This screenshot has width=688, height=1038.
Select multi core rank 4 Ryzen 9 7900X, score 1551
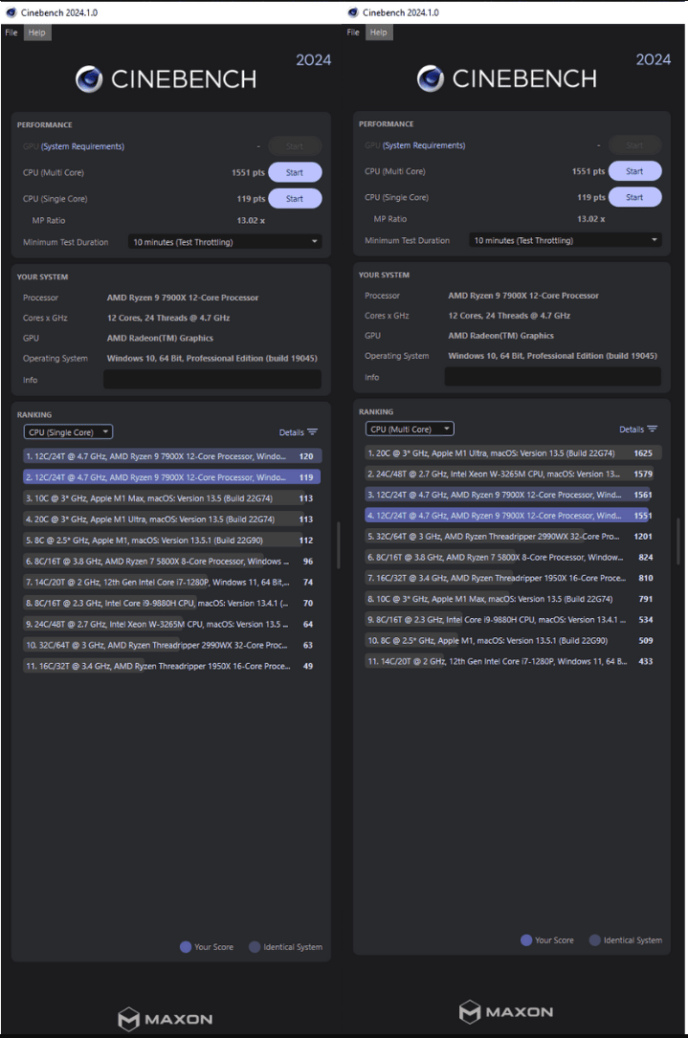pyautogui.click(x=513, y=515)
